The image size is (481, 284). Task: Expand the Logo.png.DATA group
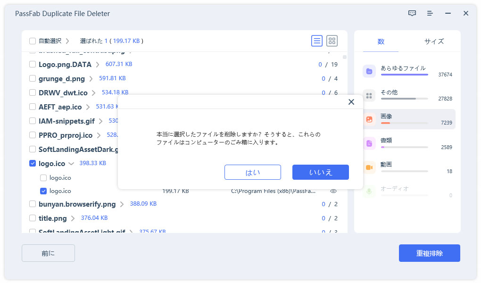(x=98, y=65)
